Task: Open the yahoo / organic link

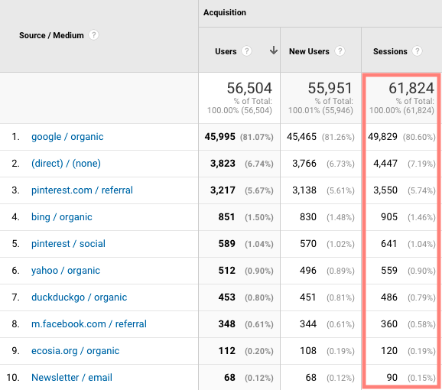Action: point(66,271)
